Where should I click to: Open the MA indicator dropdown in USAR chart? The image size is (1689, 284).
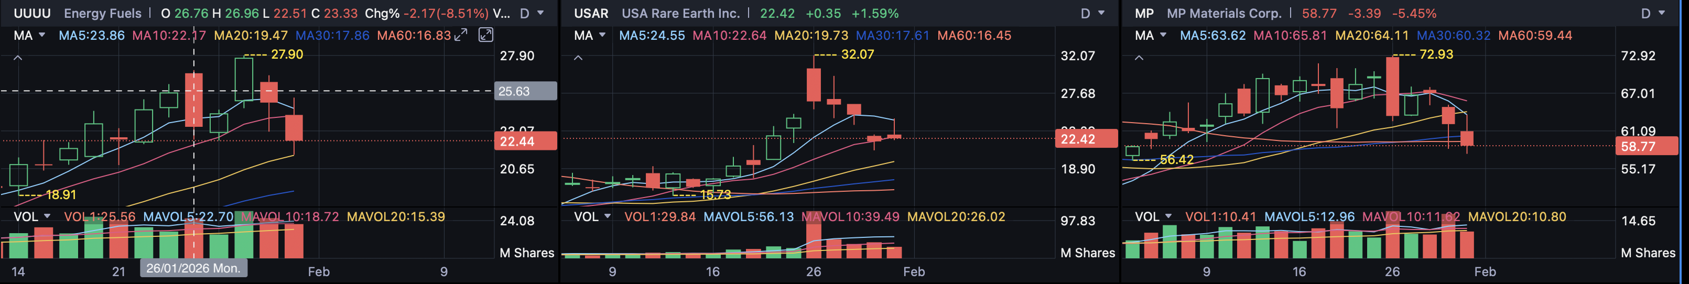click(589, 36)
